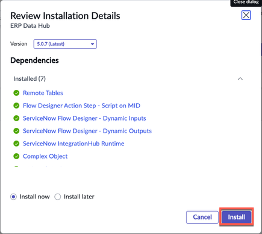The width and height of the screenshot is (262, 234).
Task: Open the Remote Tables dependency link
Action: [43, 93]
